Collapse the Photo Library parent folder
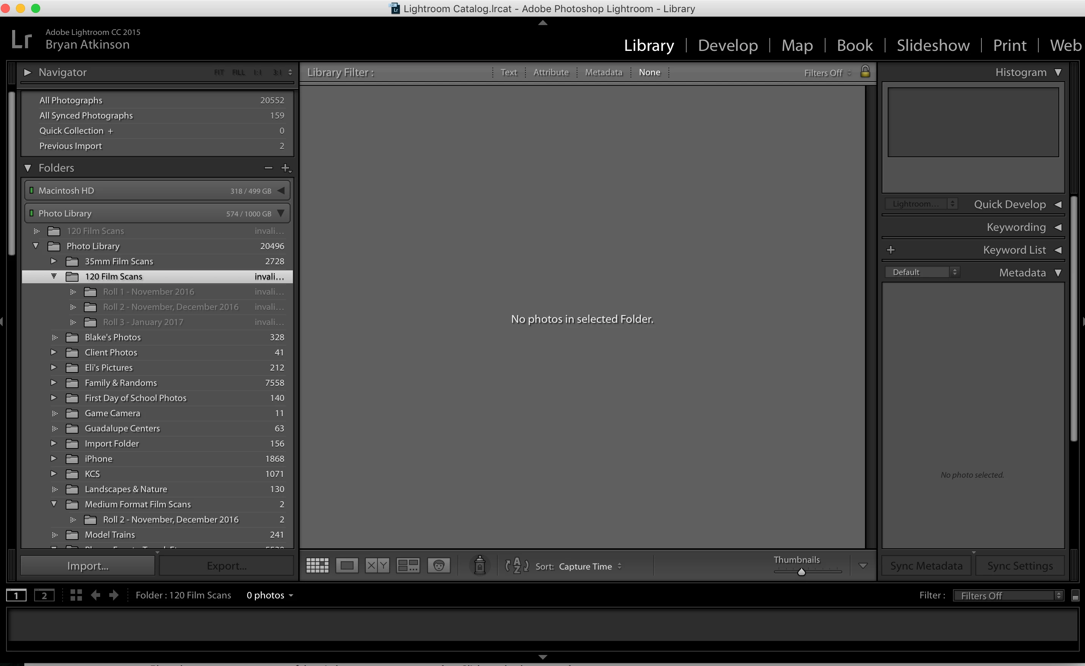The image size is (1085, 666). pyautogui.click(x=36, y=246)
